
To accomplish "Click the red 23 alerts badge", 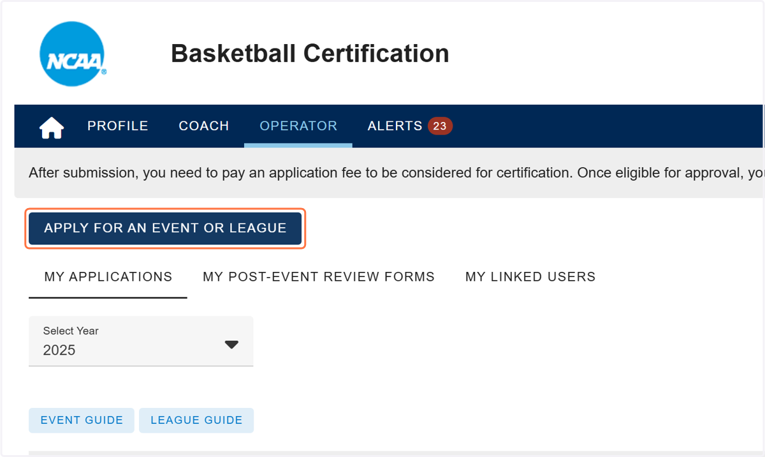I will coord(440,126).
